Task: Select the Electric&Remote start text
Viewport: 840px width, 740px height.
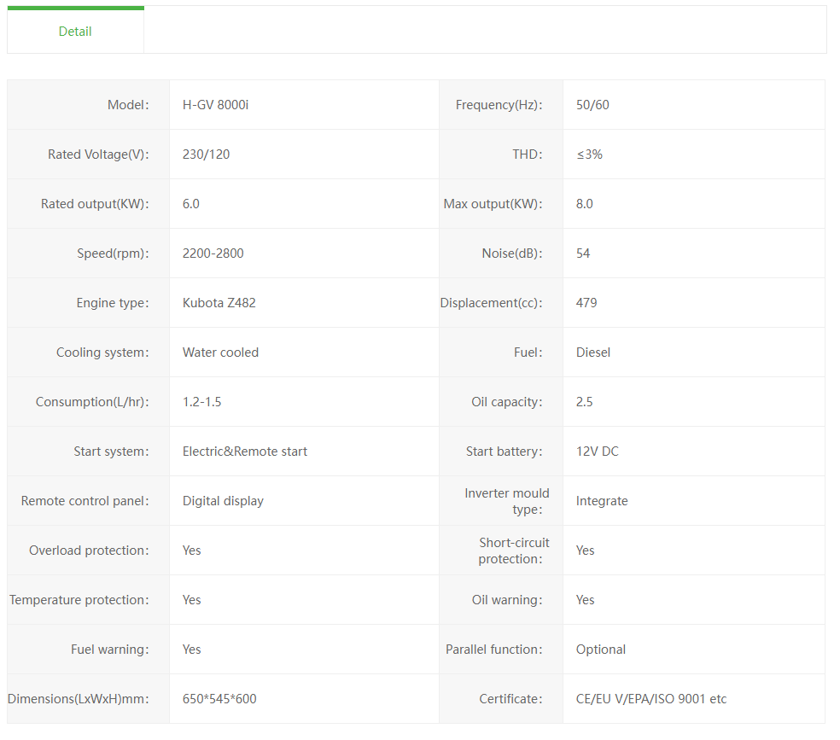Action: tap(245, 452)
